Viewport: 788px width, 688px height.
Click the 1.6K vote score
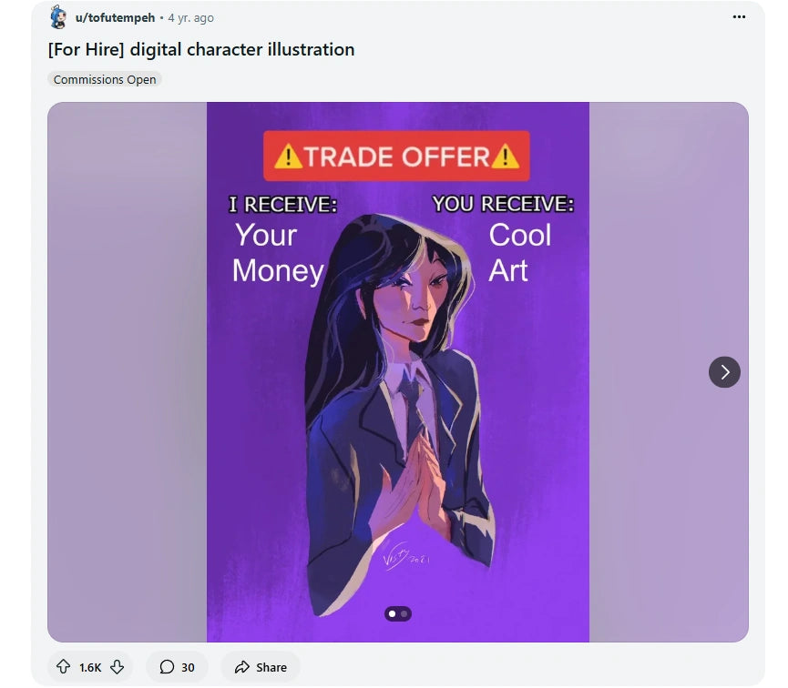[x=90, y=667]
